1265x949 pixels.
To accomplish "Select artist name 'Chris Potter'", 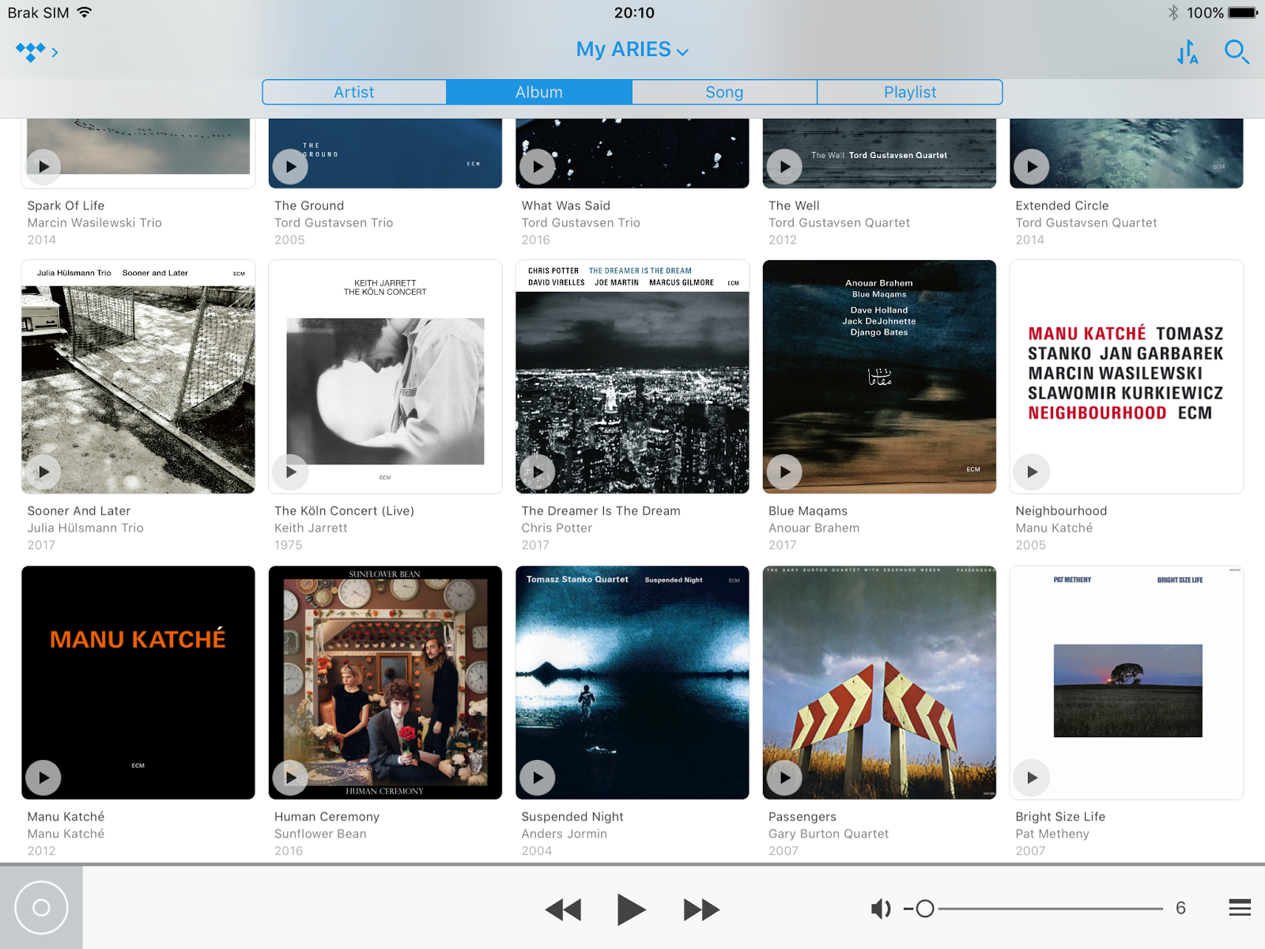I will [x=557, y=528].
